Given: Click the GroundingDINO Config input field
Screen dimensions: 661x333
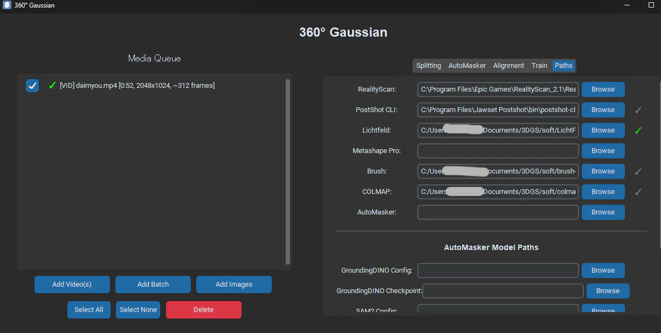Looking at the screenshot, I should coord(498,270).
